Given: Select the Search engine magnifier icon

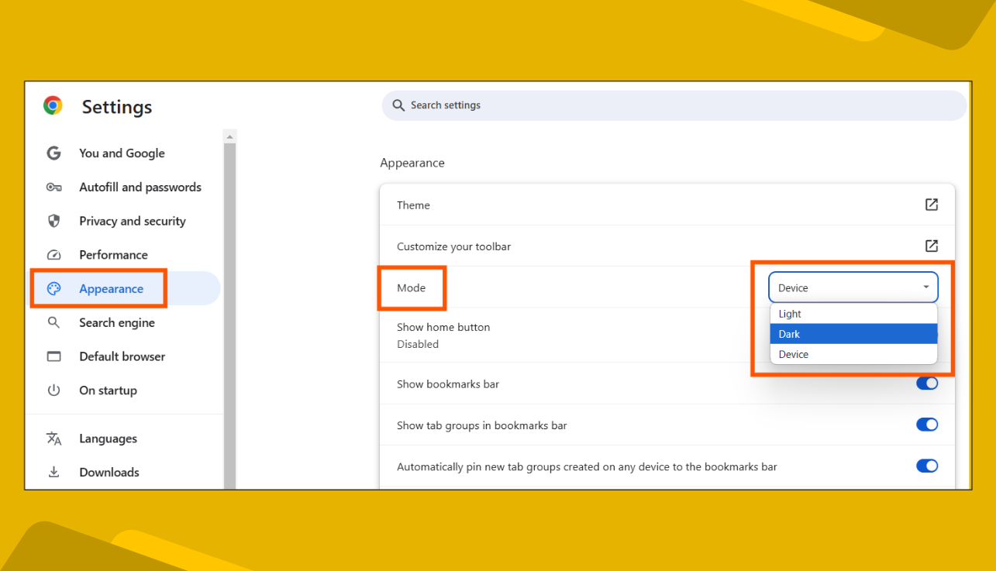Looking at the screenshot, I should 53,322.
